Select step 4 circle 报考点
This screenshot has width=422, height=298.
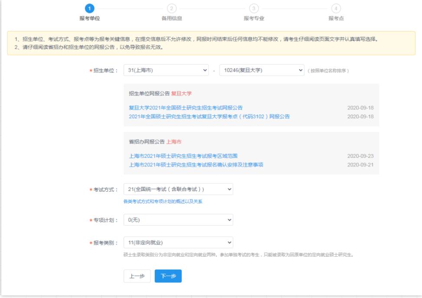[x=336, y=9]
